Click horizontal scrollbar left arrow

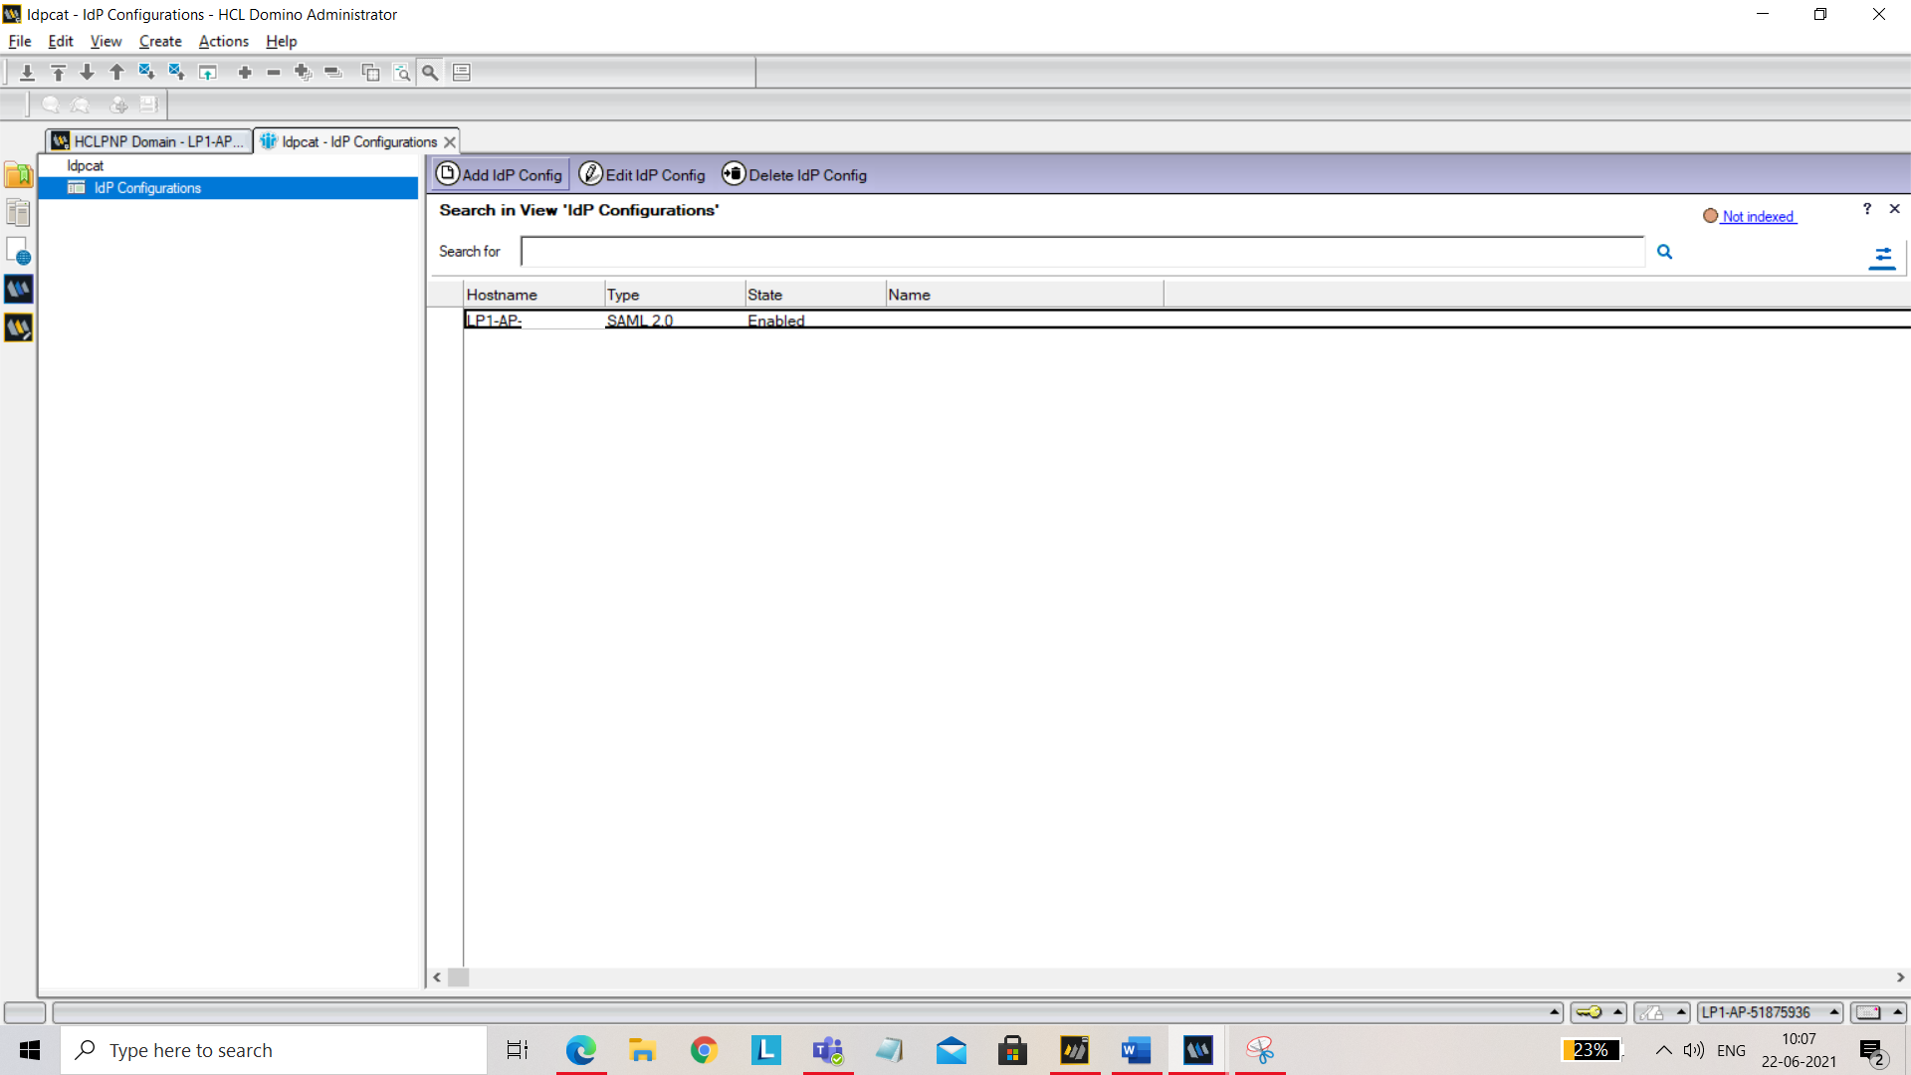(437, 977)
